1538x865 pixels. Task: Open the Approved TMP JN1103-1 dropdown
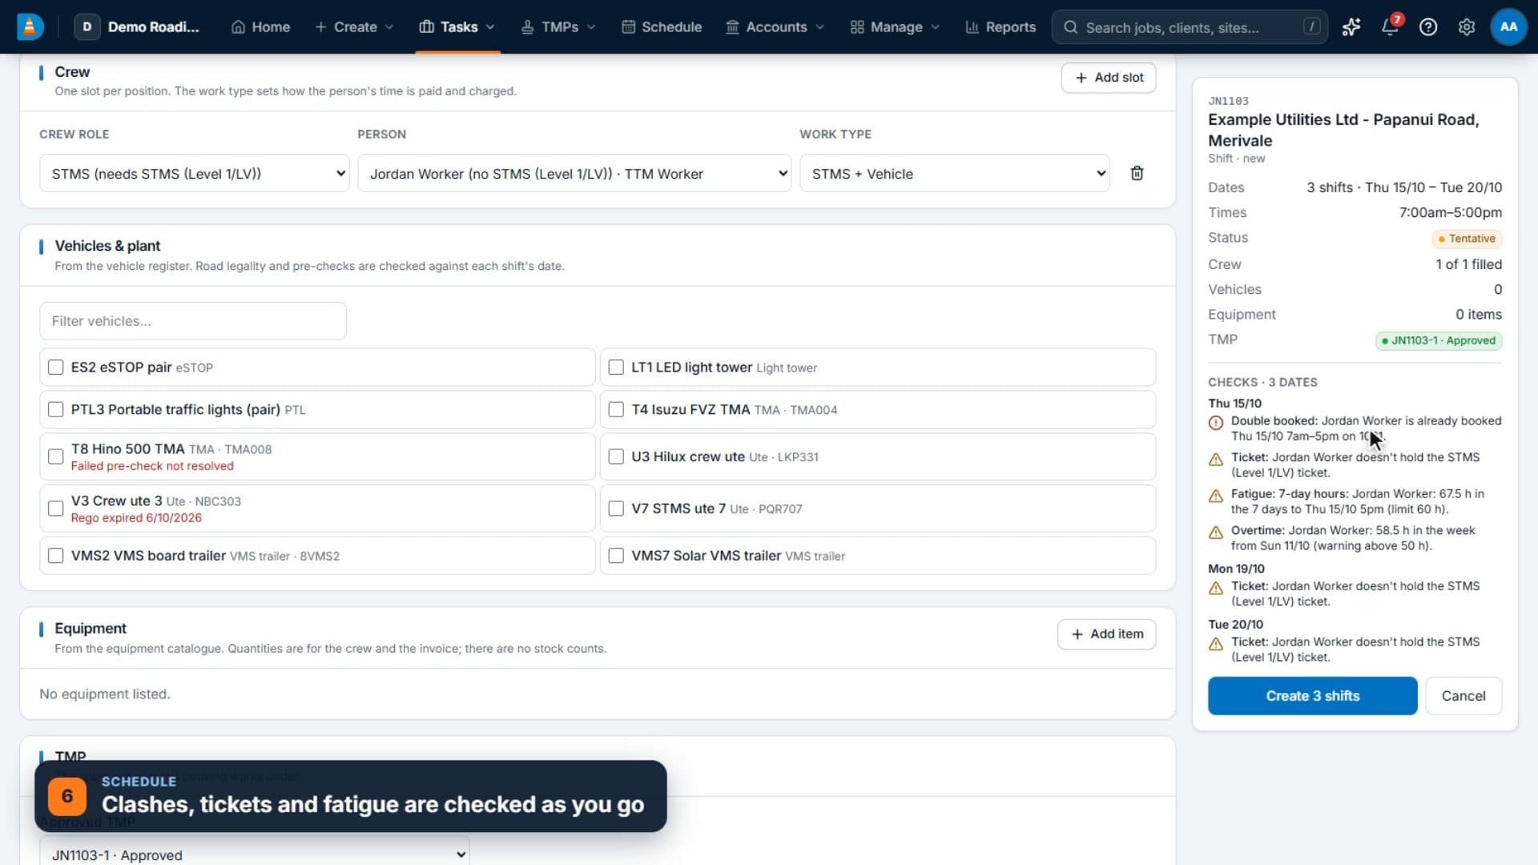coord(254,854)
